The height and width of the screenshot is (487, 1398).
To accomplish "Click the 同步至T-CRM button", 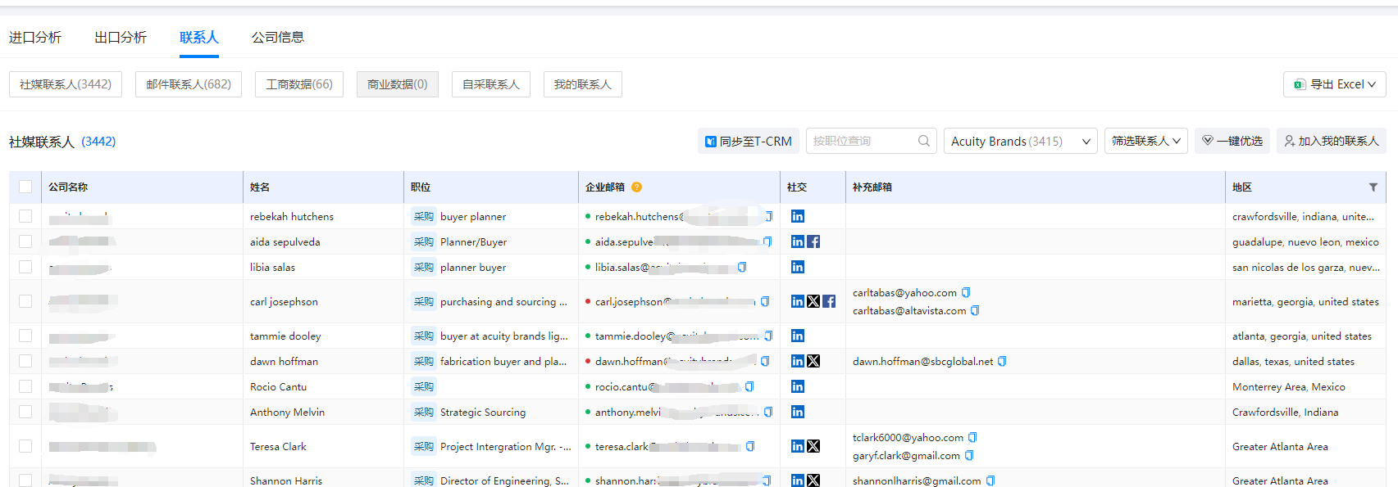I will point(749,141).
